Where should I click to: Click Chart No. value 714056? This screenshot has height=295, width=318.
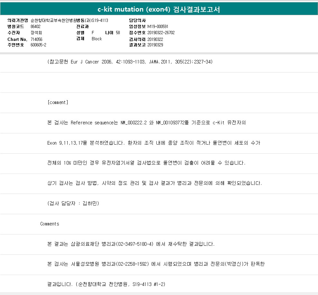click(x=36, y=39)
